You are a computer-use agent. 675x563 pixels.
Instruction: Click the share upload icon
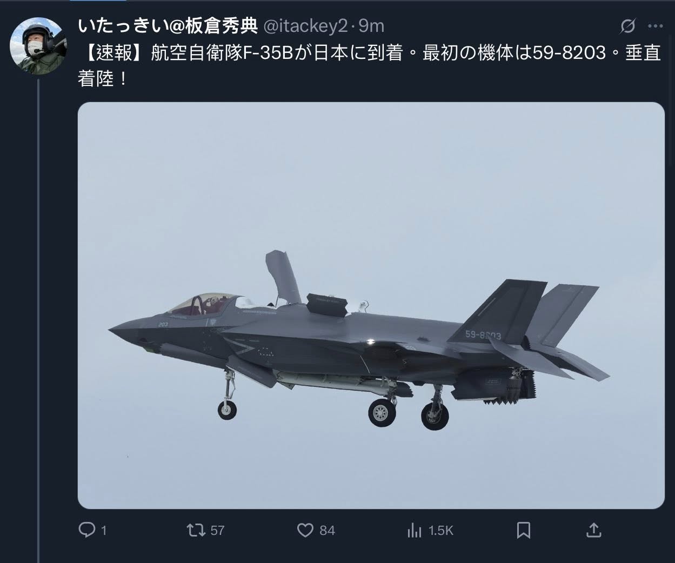593,530
